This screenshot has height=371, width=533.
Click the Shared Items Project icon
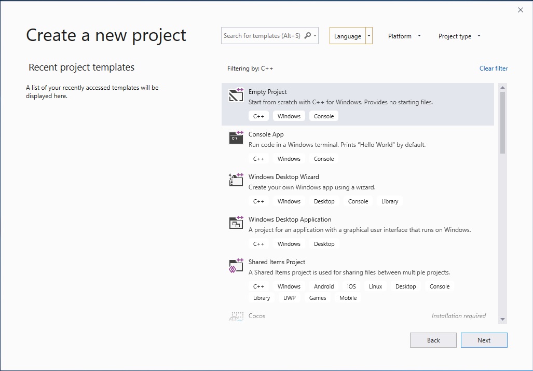(x=236, y=265)
